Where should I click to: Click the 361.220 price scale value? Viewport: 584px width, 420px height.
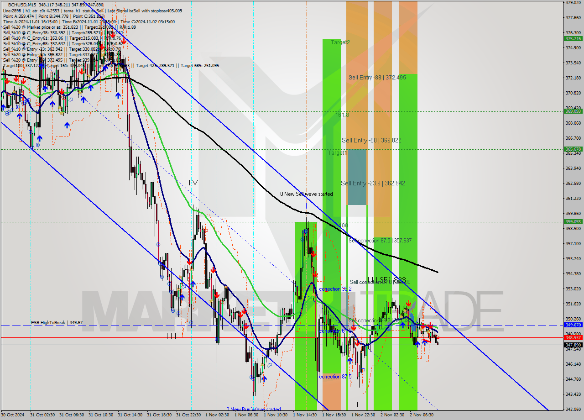click(x=573, y=199)
